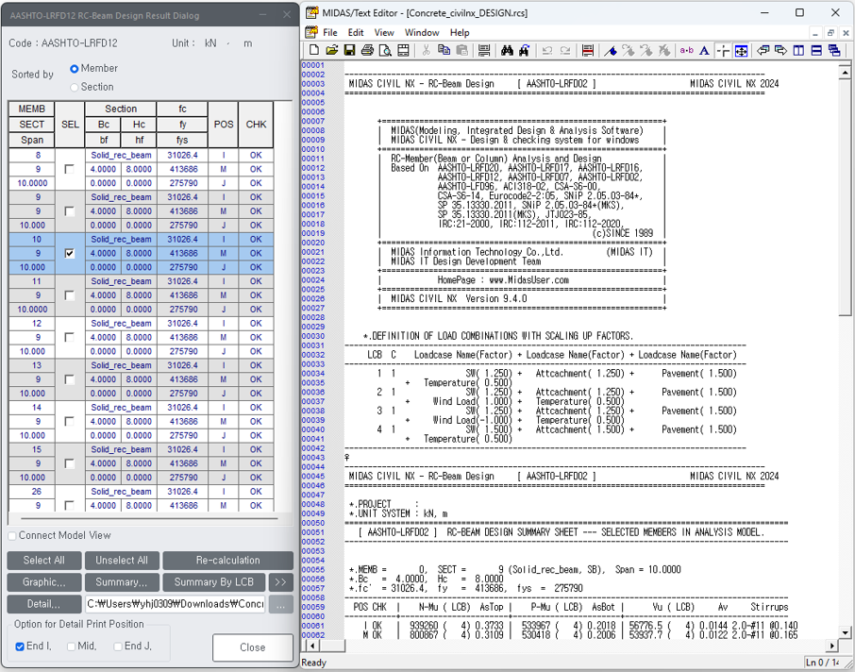The width and height of the screenshot is (855, 672).
Task: Tick the SEL checkbox for member 12
Action: (69, 337)
